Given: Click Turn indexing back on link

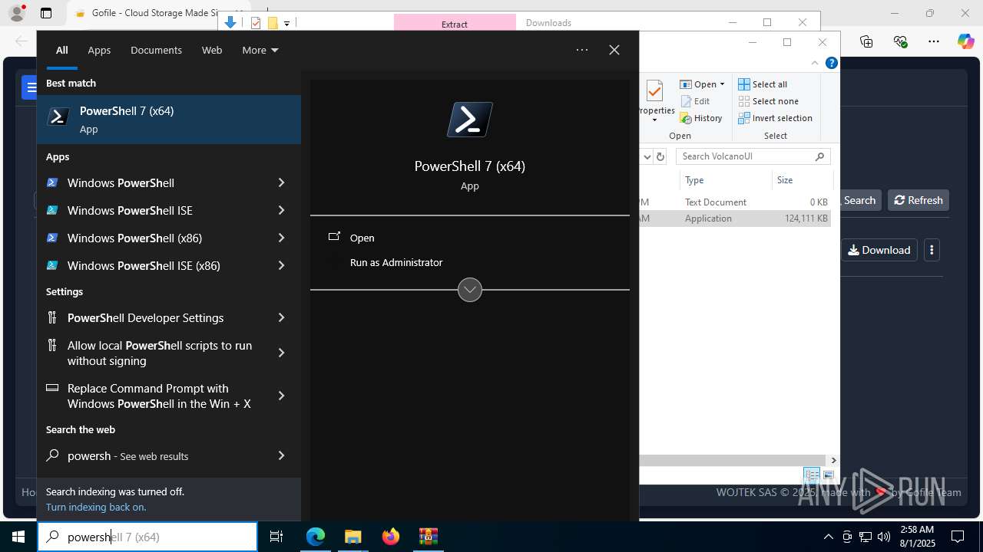Looking at the screenshot, I should coord(96,507).
